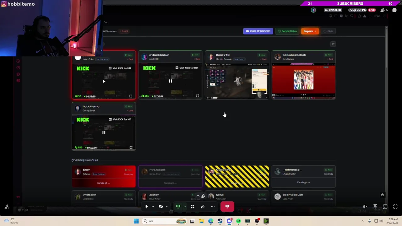Pause the ayberkbabur stream

(x=171, y=81)
